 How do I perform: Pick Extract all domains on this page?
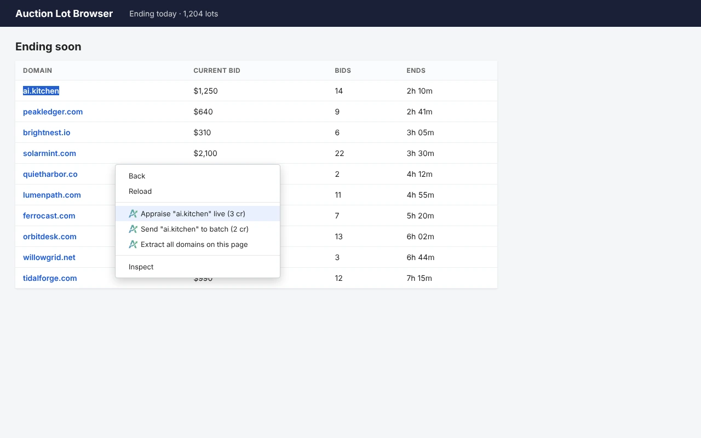click(198, 244)
